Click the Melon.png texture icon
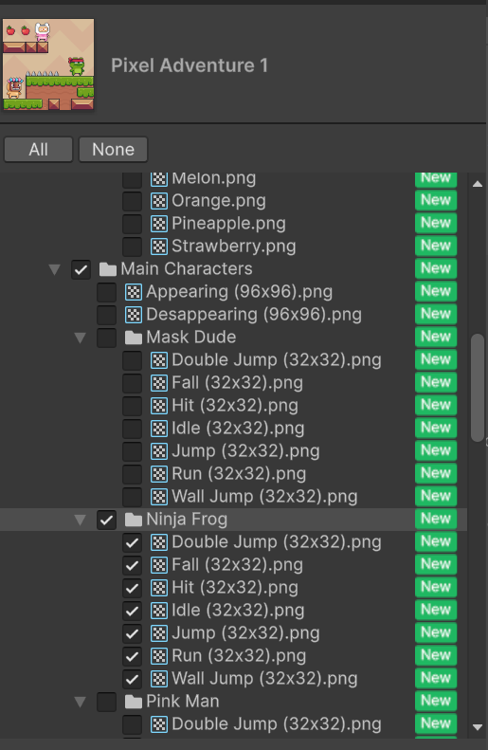488x750 pixels. tap(159, 178)
